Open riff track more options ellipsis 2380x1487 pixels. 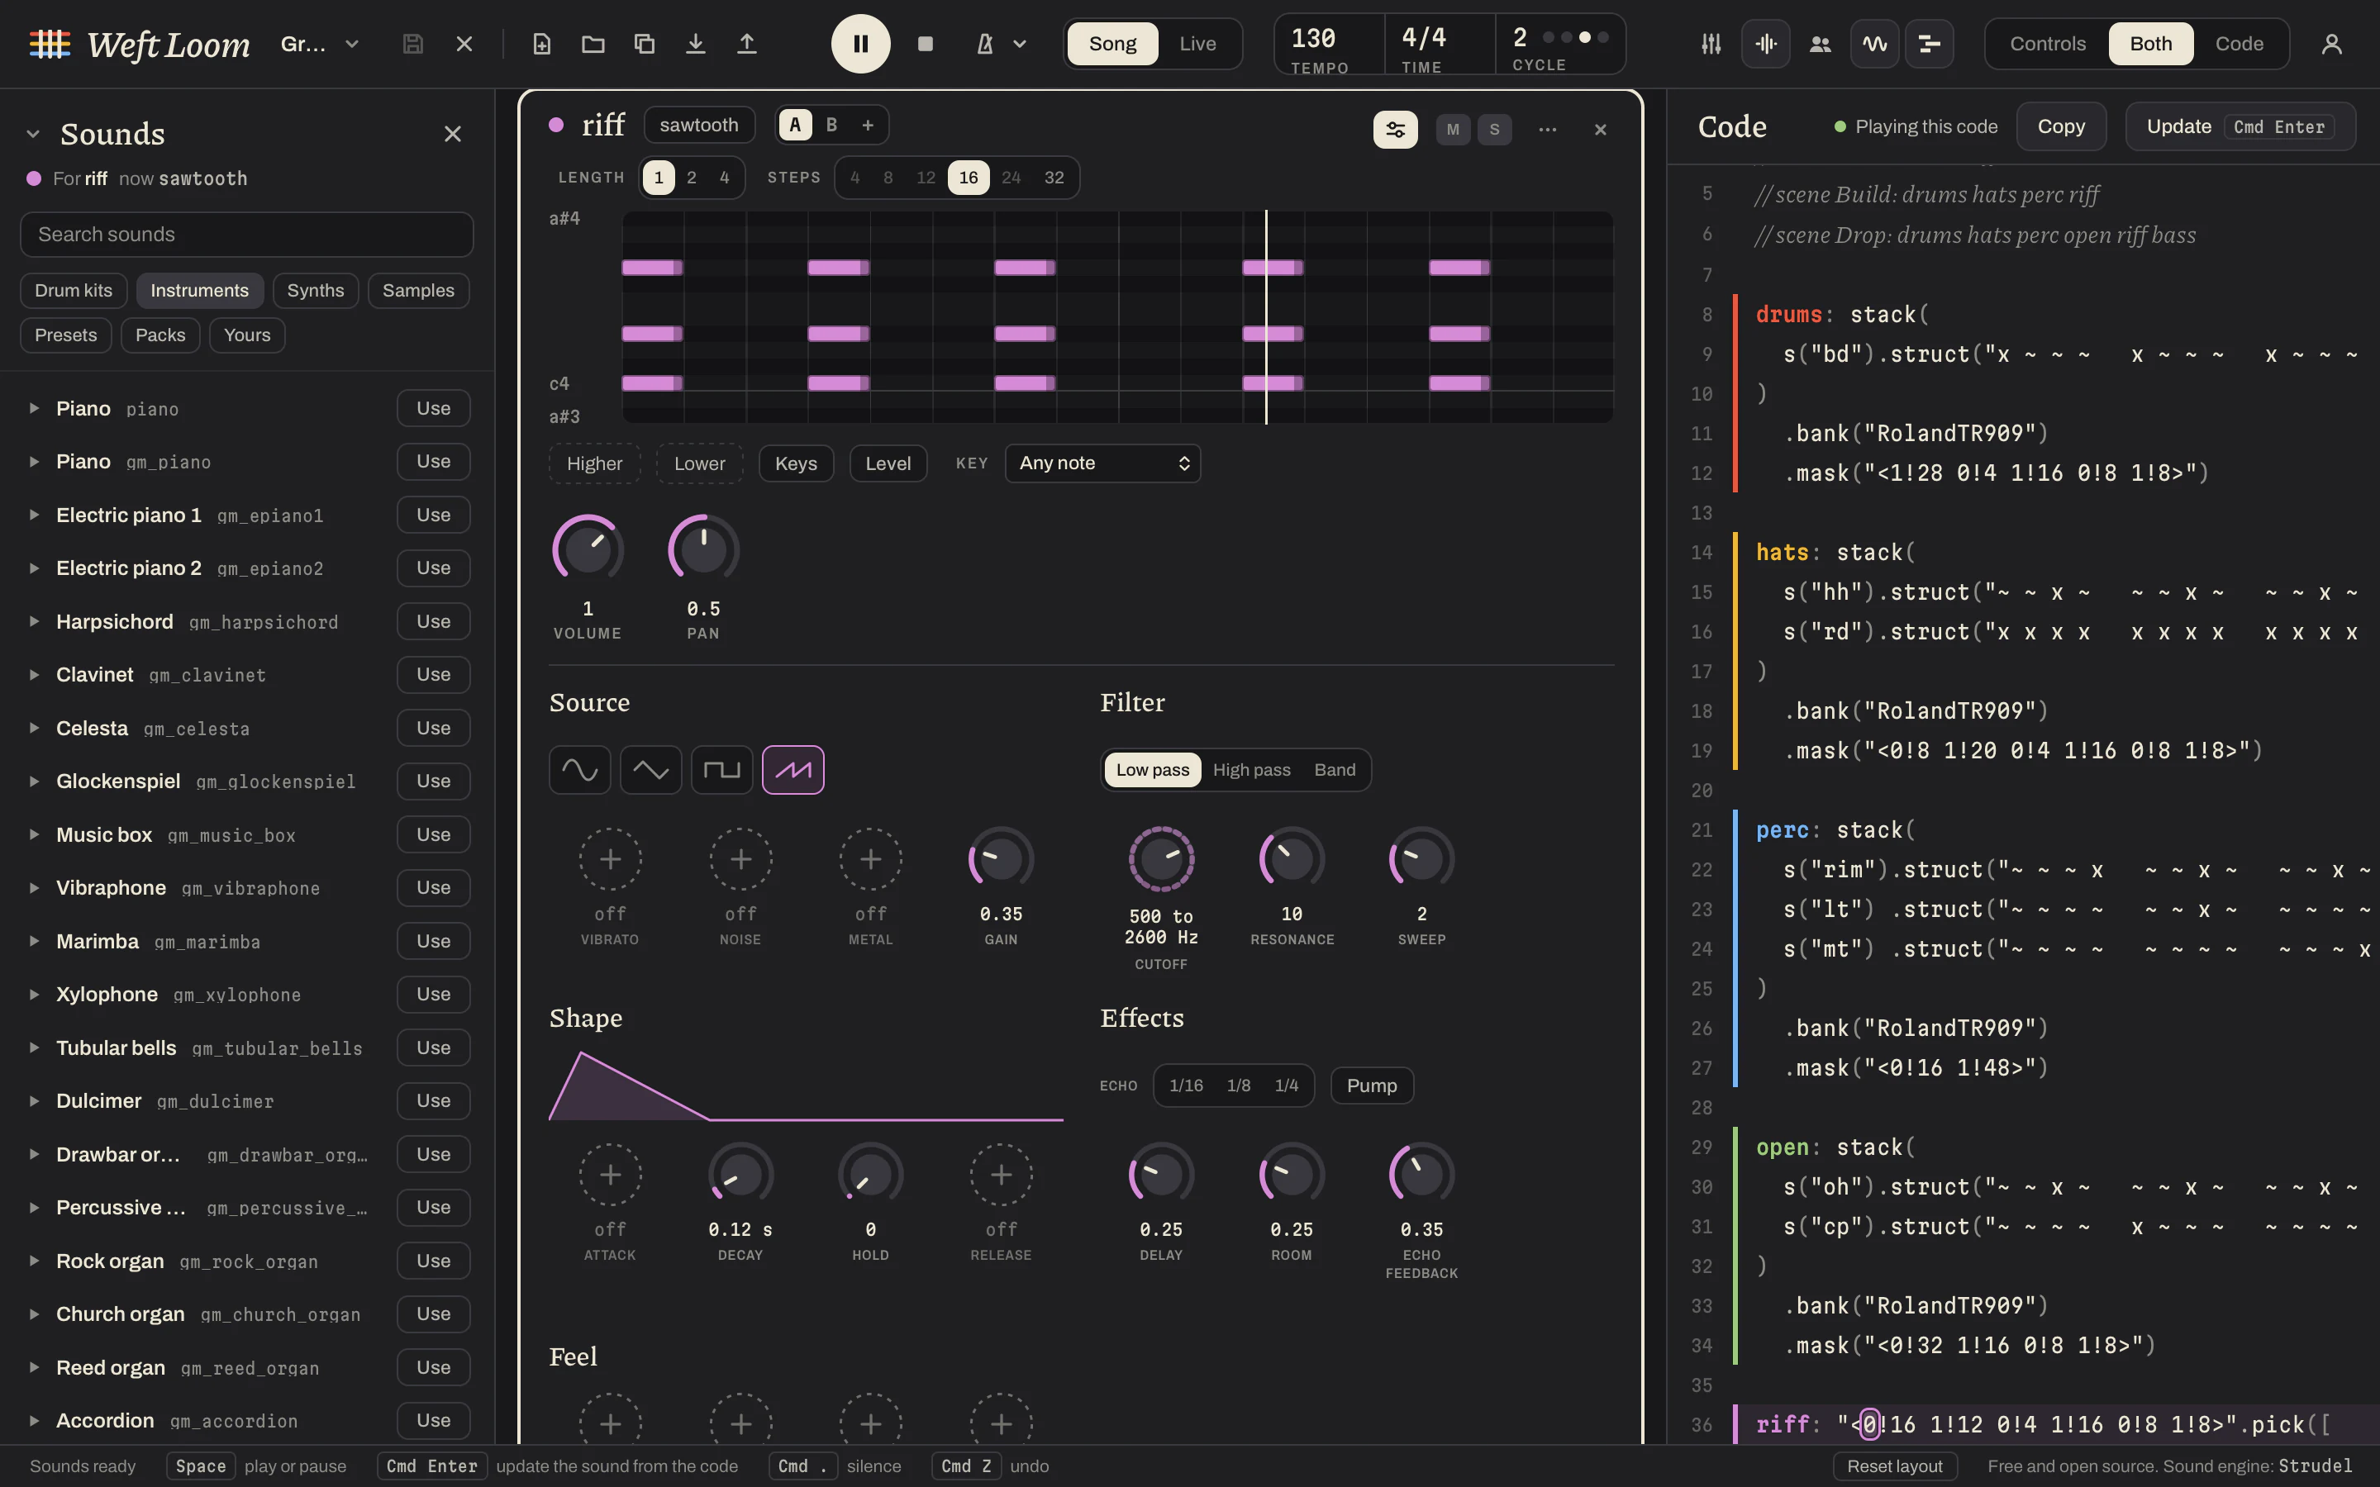(x=1547, y=129)
